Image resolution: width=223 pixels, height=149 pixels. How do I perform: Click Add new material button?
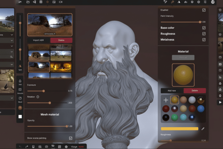[172, 90]
